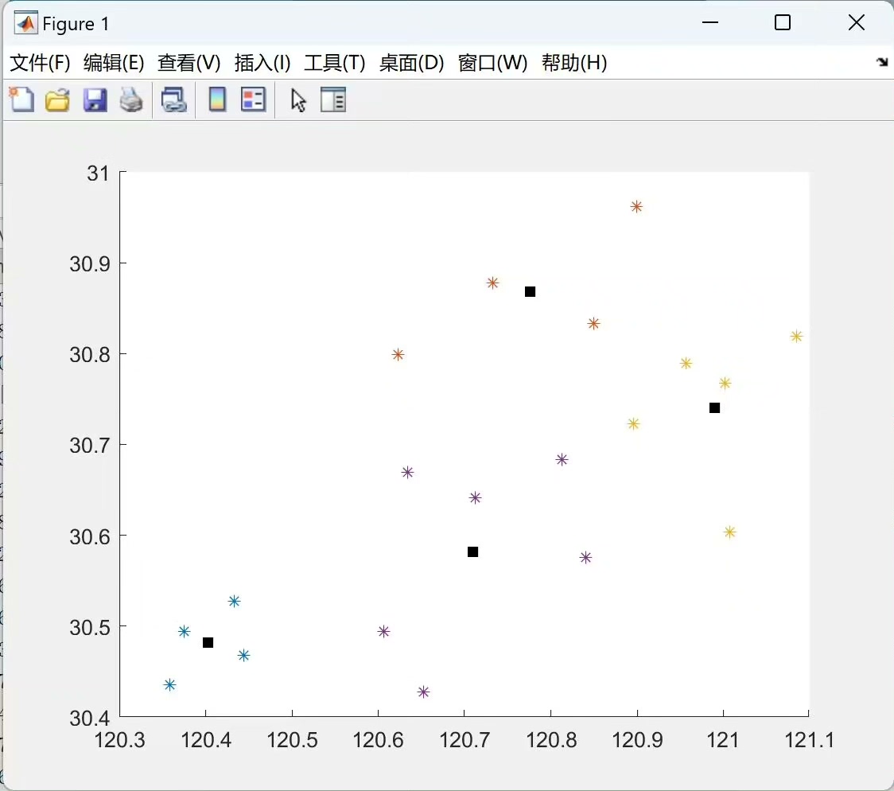
Task: Click x-axis tick label 121.1
Action: pos(809,740)
